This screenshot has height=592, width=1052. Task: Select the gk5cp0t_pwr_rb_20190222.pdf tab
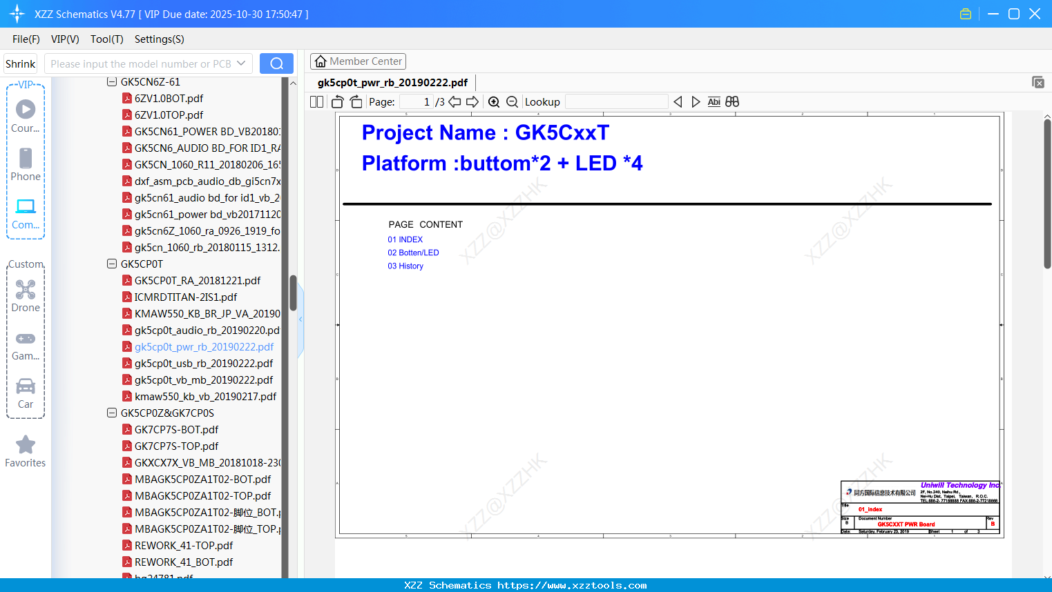392,83
